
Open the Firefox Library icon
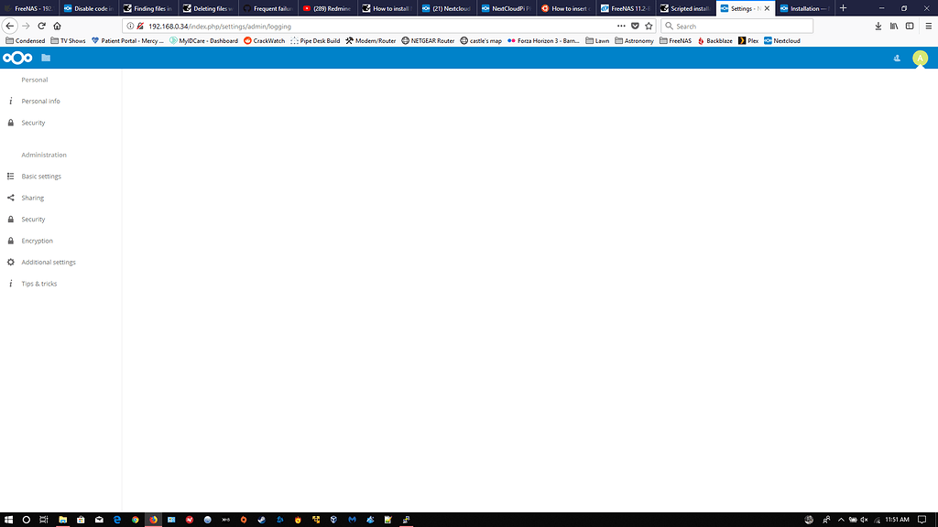click(x=893, y=27)
